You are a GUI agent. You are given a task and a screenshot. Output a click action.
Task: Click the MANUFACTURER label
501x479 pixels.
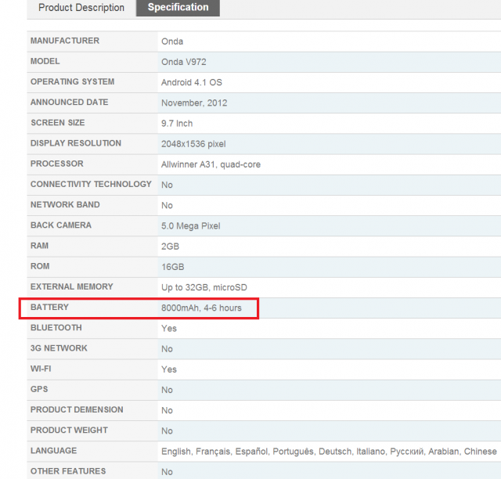(x=65, y=41)
